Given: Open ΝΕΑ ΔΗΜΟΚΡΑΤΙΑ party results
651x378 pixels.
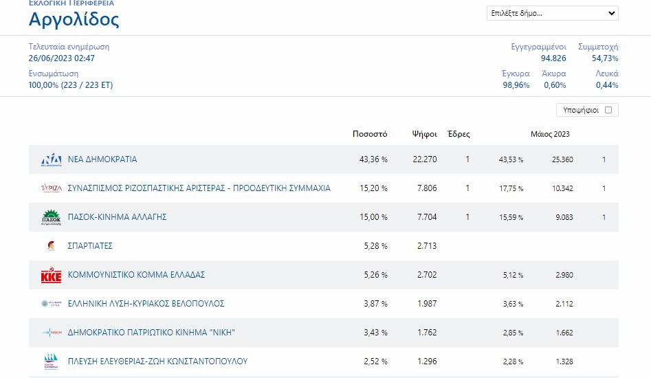Looking at the screenshot, I should [x=102, y=159].
